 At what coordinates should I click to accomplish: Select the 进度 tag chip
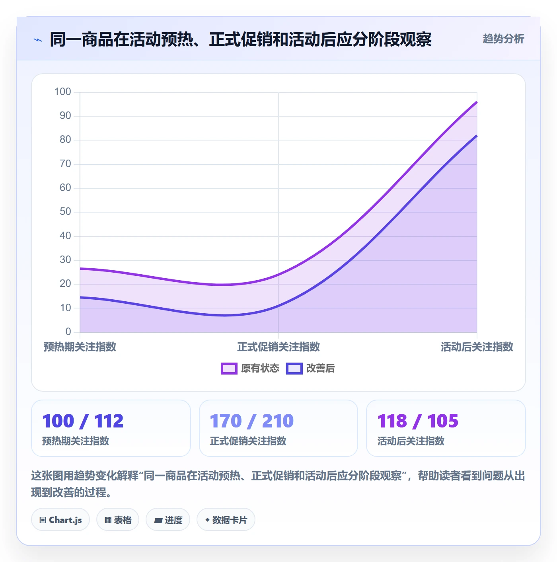[168, 520]
